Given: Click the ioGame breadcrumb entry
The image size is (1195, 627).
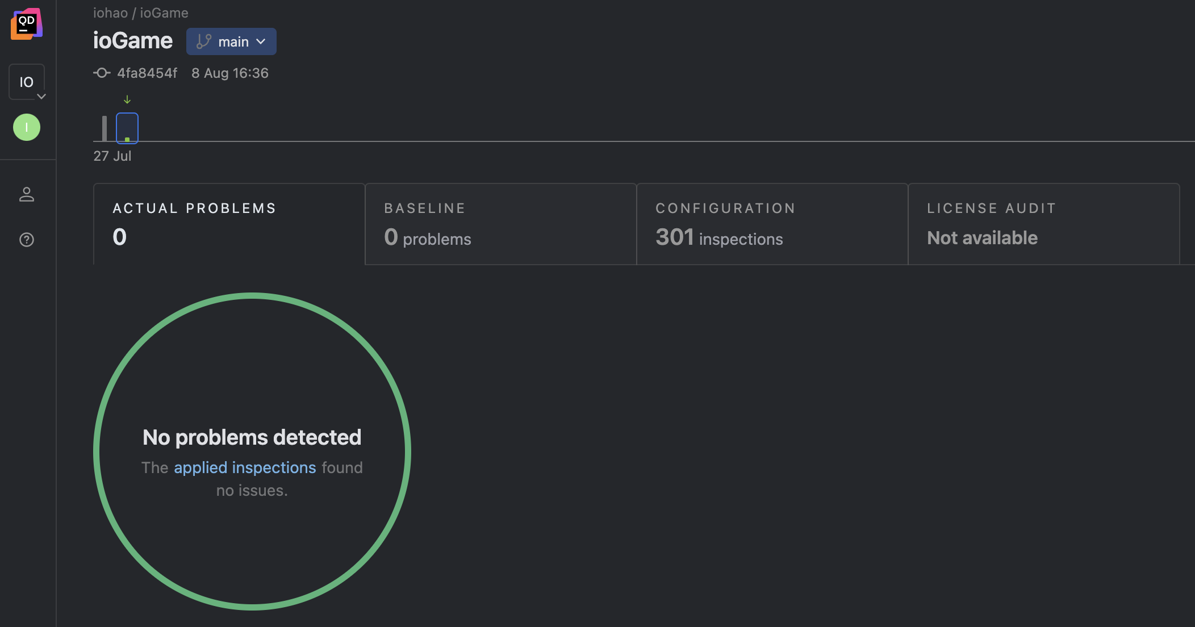Looking at the screenshot, I should [164, 13].
